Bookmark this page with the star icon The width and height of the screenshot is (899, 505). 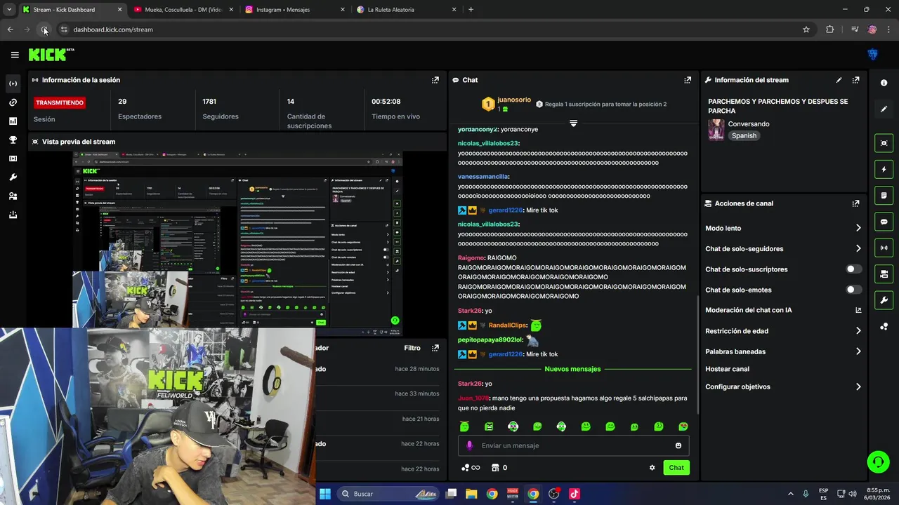806,29
